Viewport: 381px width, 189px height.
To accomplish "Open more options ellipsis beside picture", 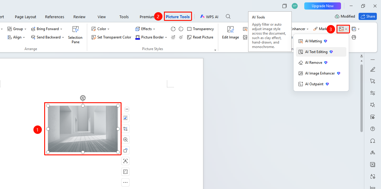I will pyautogui.click(x=125, y=182).
